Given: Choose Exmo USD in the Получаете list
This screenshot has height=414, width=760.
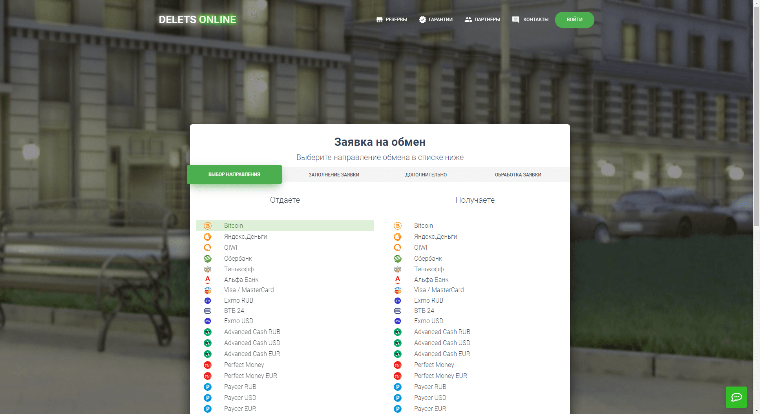Looking at the screenshot, I should tap(429, 321).
